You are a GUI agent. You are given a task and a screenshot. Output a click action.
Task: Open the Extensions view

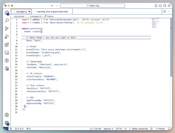(x=7, y=45)
